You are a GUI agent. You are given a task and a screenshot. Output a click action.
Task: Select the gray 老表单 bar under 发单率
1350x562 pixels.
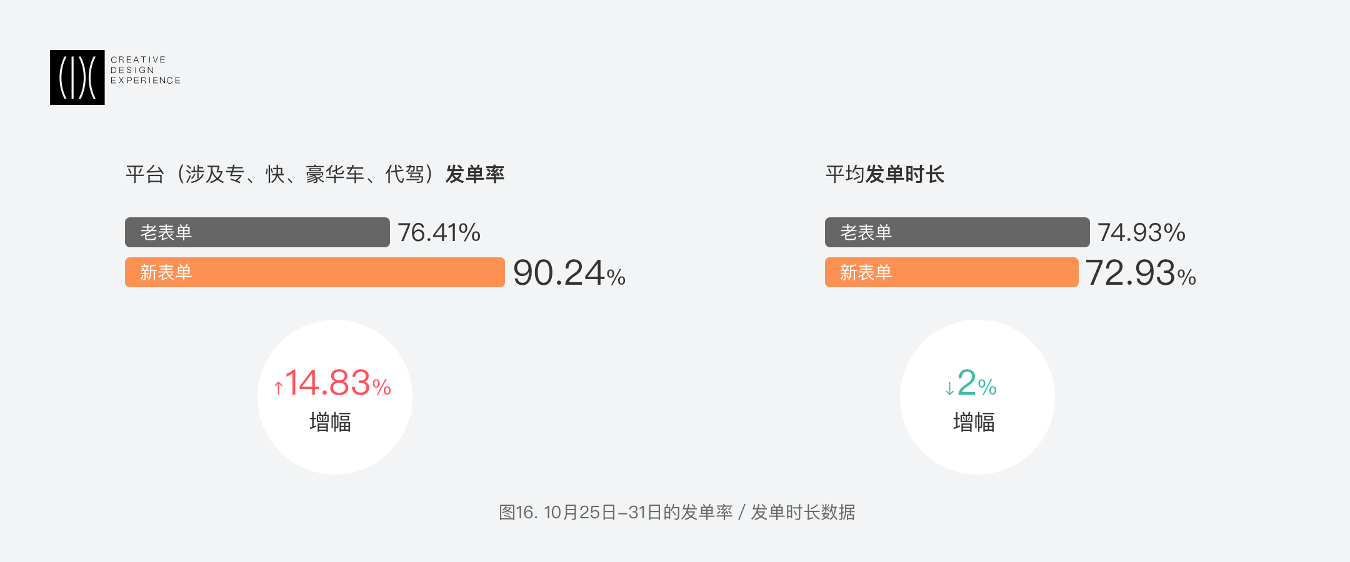(x=257, y=232)
